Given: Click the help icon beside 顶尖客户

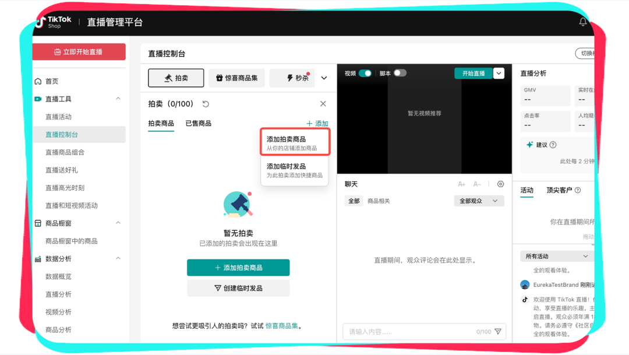Looking at the screenshot, I should click(x=577, y=190).
